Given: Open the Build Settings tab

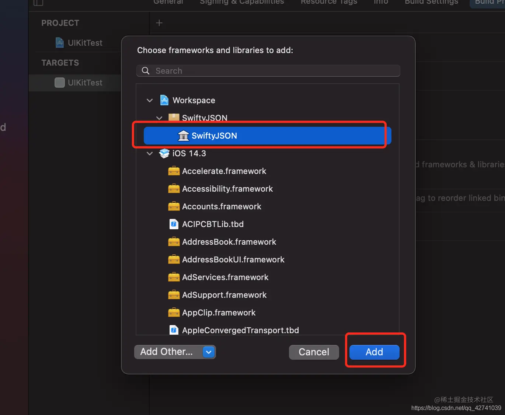Looking at the screenshot, I should [x=431, y=2].
